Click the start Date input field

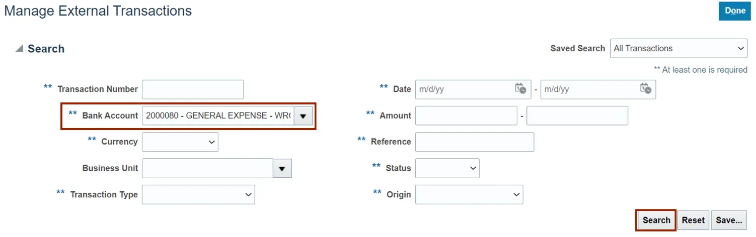point(463,89)
